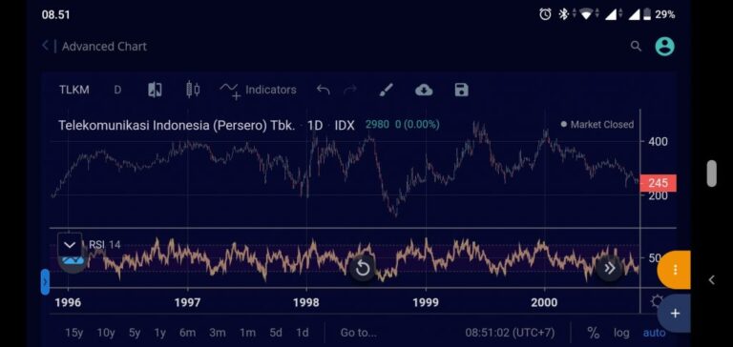Image resolution: width=733 pixels, height=347 pixels.
Task: Tap the alarm status bar icon
Action: tap(545, 14)
